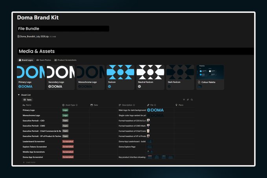
Task: Click Load more below the table
Action: click(29, 162)
